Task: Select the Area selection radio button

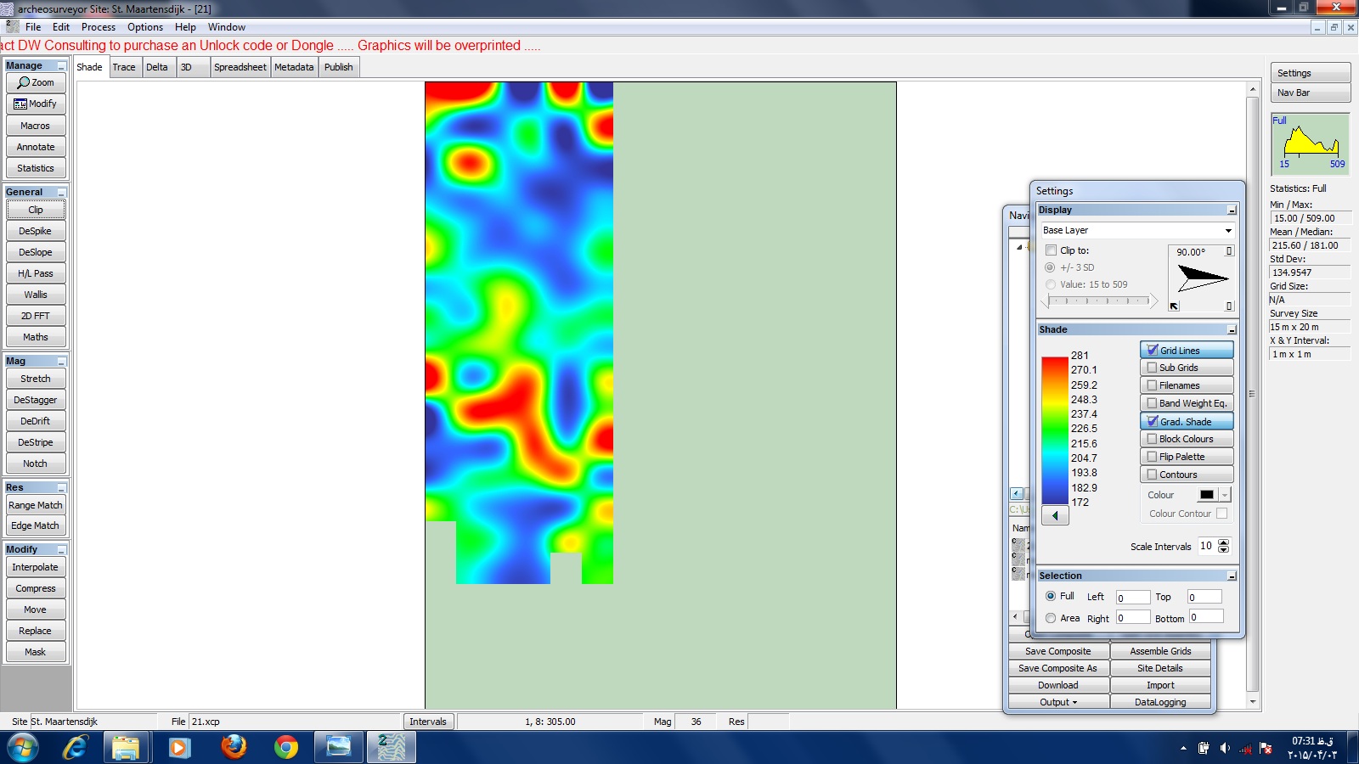Action: click(x=1051, y=618)
